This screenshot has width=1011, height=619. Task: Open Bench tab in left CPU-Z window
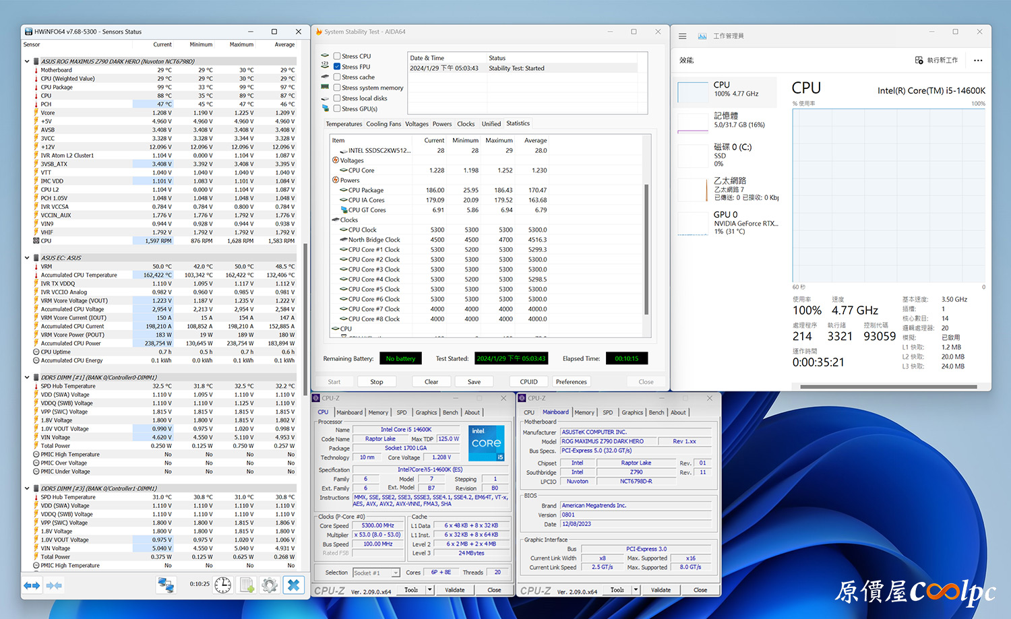point(450,412)
